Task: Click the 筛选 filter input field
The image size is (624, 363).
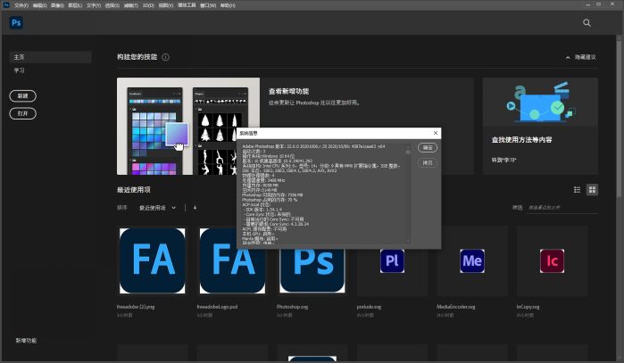Action: [562, 208]
